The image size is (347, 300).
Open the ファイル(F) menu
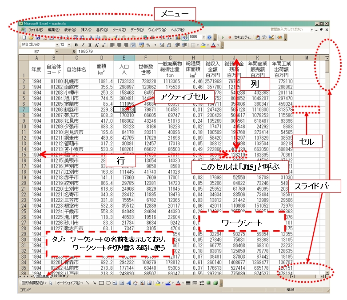click(x=36, y=30)
